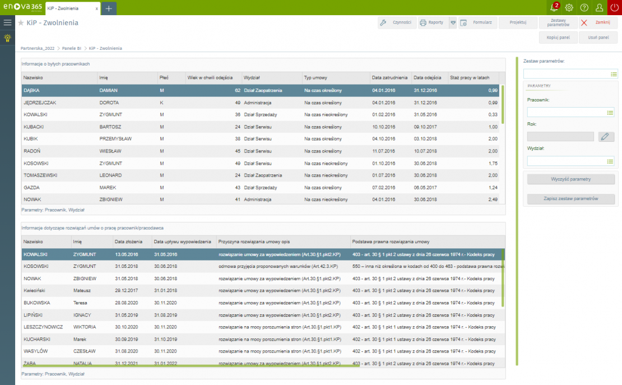Image resolution: width=622 pixels, height=385 pixels.
Task: Open settings via the gear icon
Action: [569, 7]
